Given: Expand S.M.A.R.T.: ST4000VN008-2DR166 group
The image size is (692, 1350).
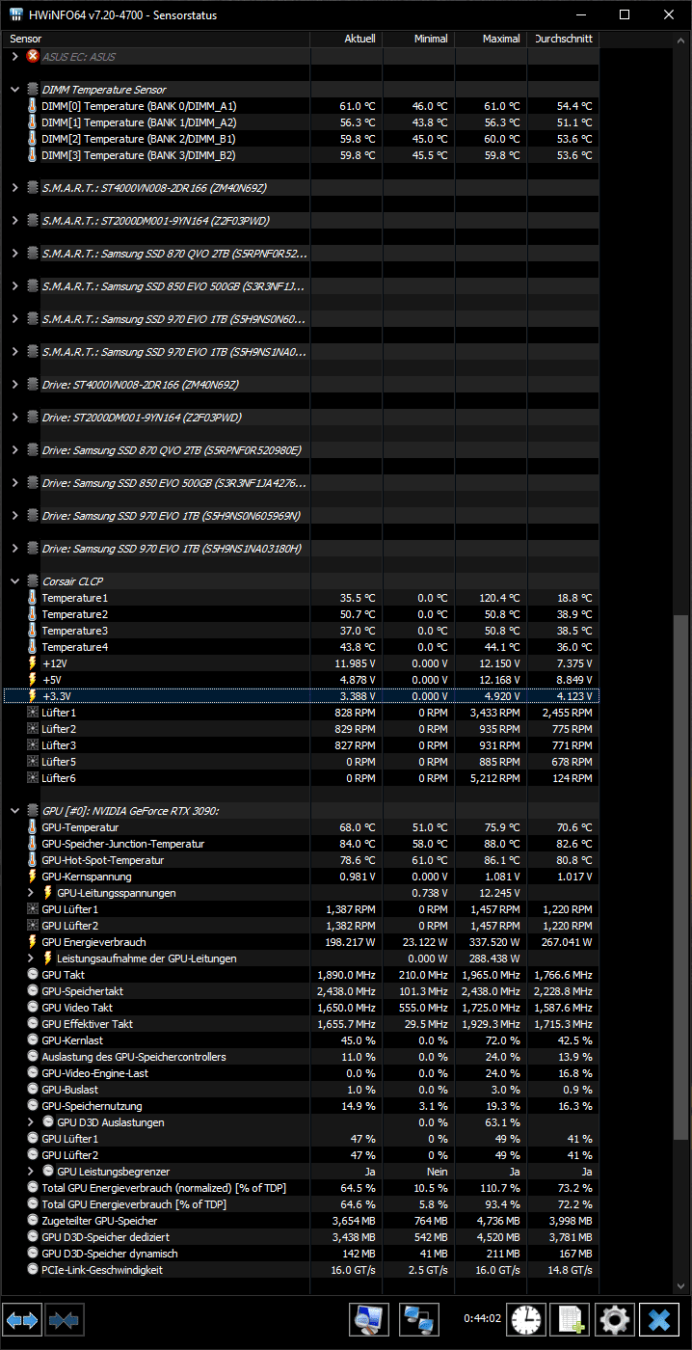Looking at the screenshot, I should 14,188.
